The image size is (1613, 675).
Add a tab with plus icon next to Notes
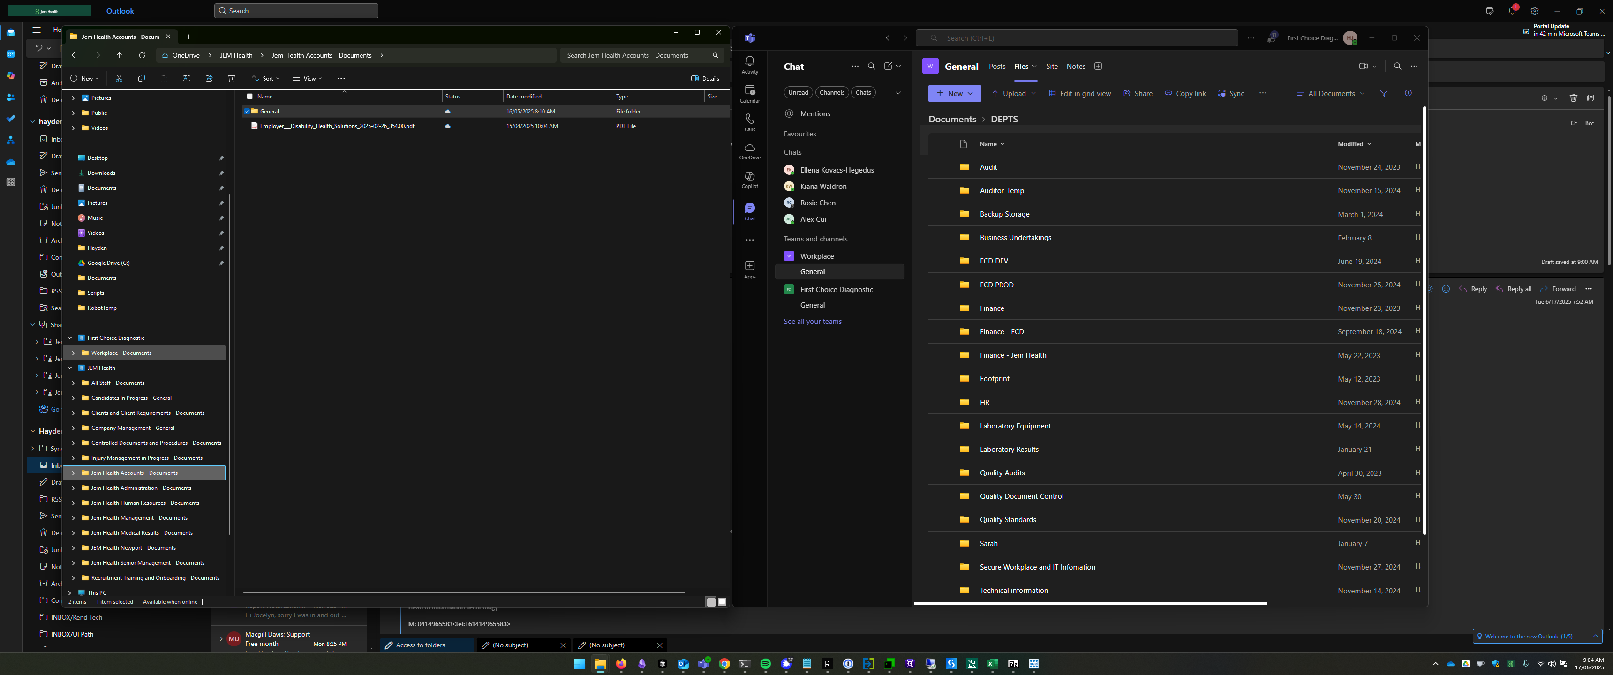[1098, 67]
